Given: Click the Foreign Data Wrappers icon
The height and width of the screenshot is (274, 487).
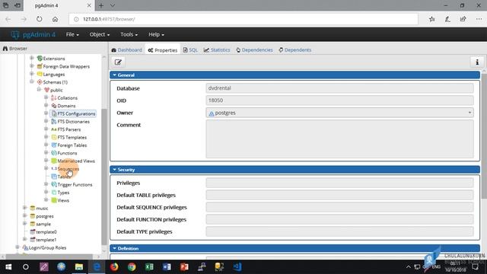Looking at the screenshot, I should pyautogui.click(x=40, y=66).
